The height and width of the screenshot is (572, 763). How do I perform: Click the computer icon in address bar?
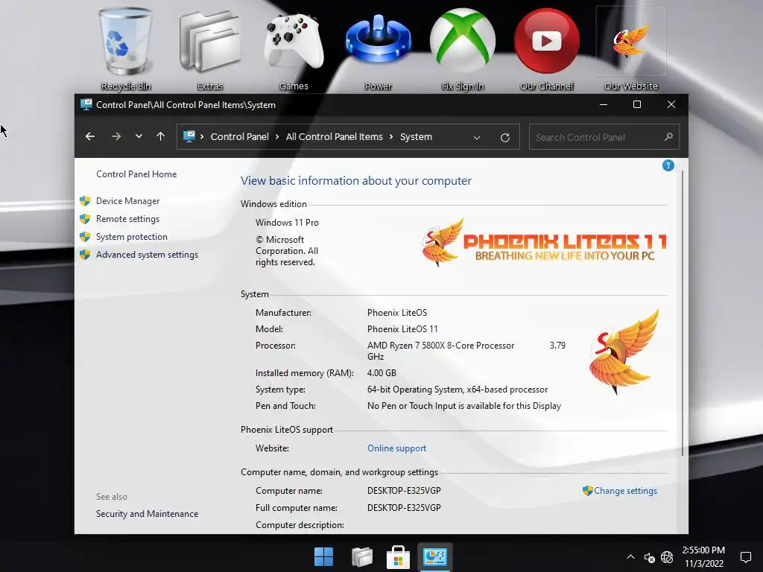click(x=189, y=136)
